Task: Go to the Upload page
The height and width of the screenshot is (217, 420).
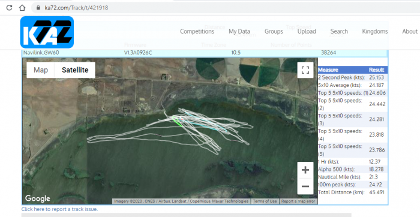Action: [307, 31]
